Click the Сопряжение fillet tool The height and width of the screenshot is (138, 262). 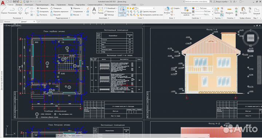(x=76, y=12)
